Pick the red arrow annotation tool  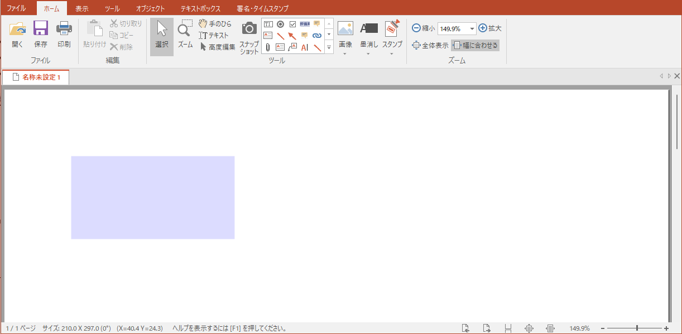click(292, 36)
